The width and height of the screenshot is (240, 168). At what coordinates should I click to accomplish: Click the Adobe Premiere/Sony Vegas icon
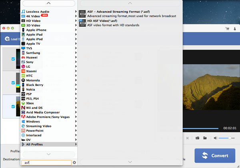23,117
